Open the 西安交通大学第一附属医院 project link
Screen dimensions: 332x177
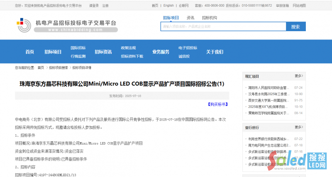pos(268,100)
